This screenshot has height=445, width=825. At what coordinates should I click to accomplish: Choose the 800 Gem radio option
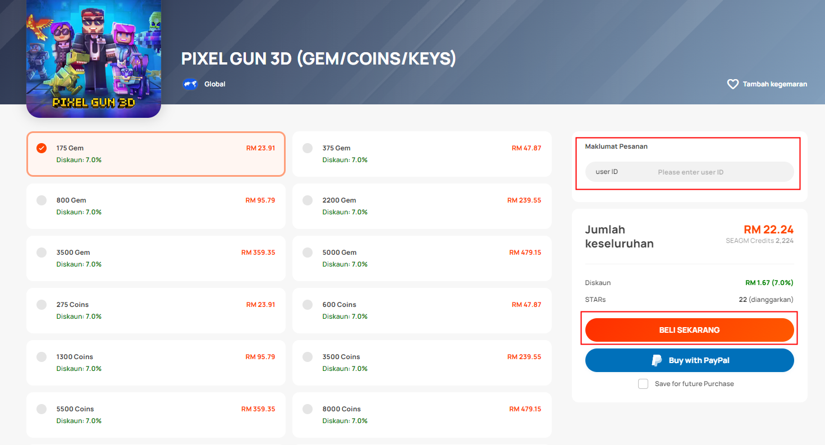(42, 200)
